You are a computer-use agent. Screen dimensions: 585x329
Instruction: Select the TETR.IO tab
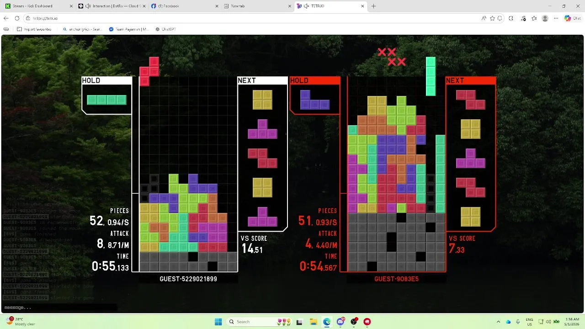[330, 6]
